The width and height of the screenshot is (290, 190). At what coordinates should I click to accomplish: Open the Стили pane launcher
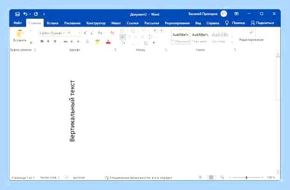click(x=235, y=50)
